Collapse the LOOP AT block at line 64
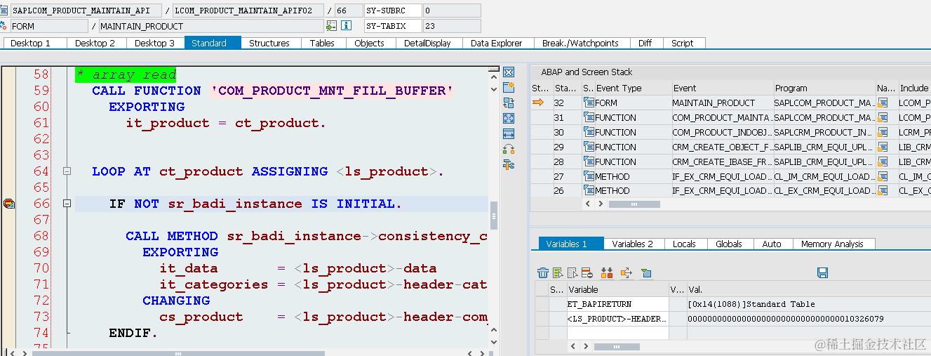Image resolution: width=931 pixels, height=356 pixels. [x=67, y=171]
